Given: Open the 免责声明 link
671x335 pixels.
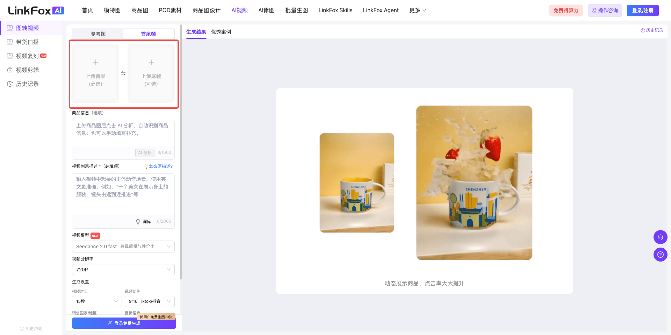Looking at the screenshot, I should point(31,329).
